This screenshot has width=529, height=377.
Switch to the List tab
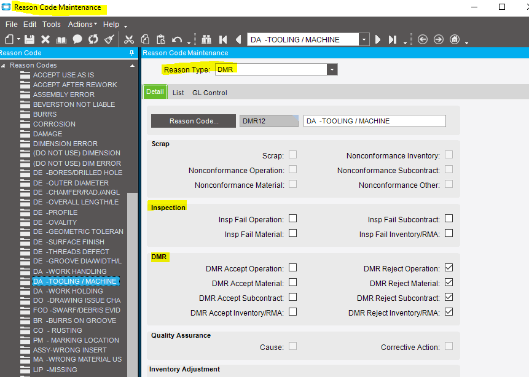tap(178, 93)
